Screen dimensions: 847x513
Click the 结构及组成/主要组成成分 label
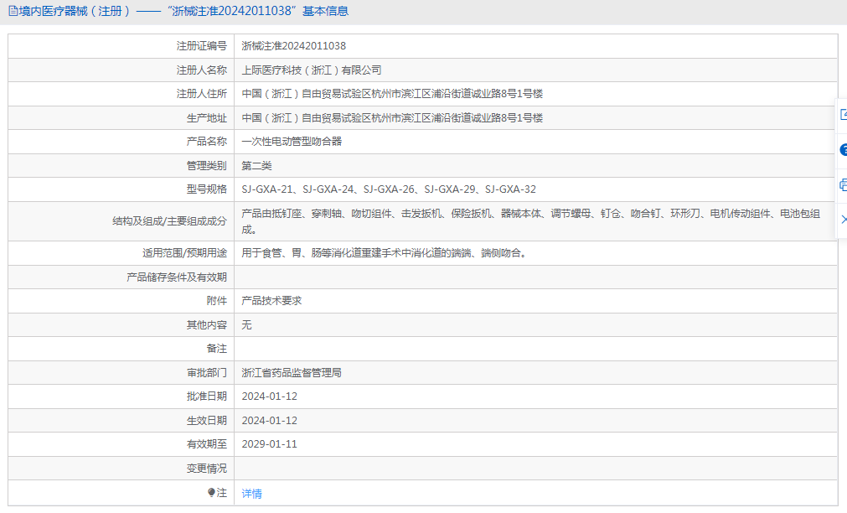pos(169,221)
